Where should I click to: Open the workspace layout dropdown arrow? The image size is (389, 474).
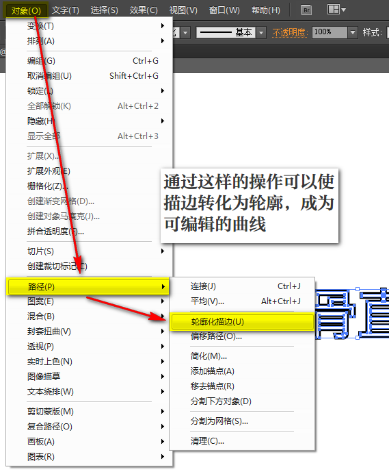coord(343,10)
